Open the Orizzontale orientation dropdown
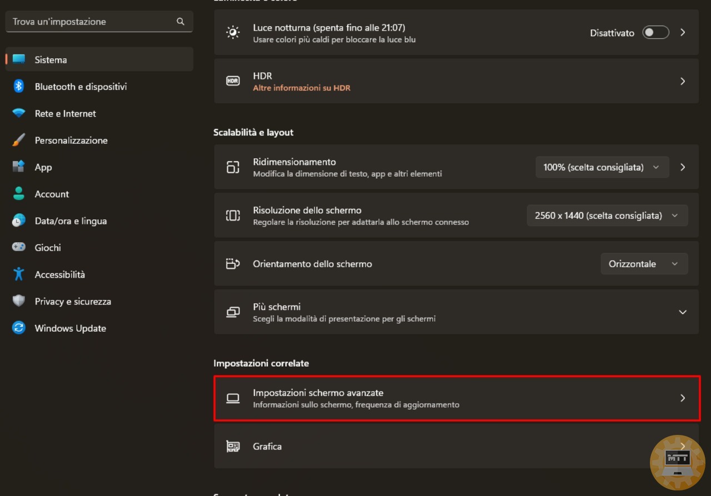711x496 pixels. coord(644,264)
